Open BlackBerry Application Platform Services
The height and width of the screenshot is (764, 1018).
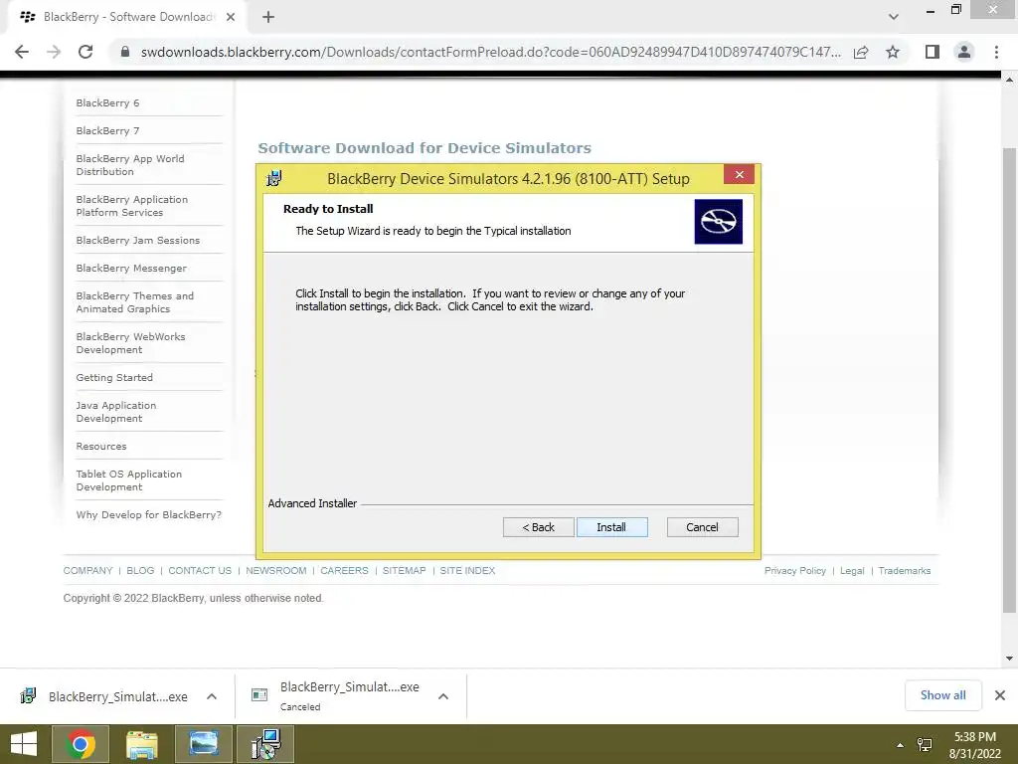pyautogui.click(x=132, y=206)
